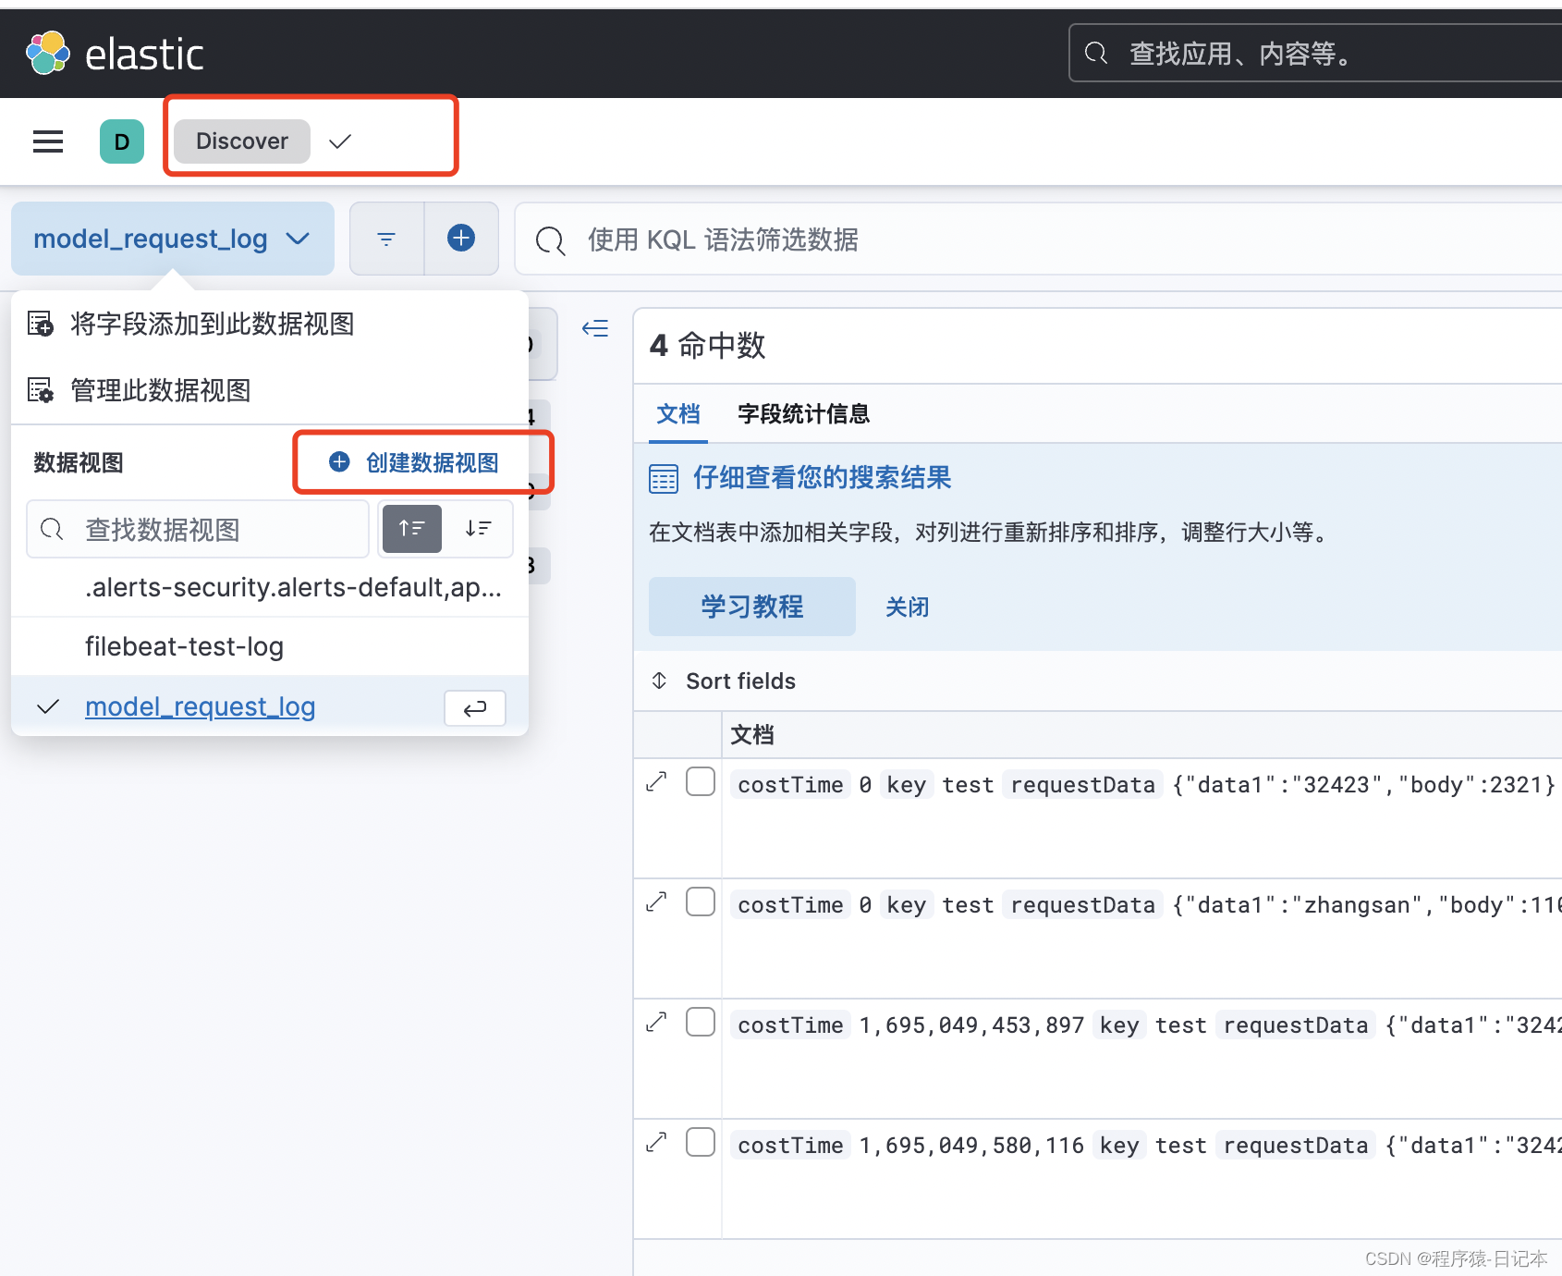Click the '4 命中数' hit count text

[x=708, y=346]
